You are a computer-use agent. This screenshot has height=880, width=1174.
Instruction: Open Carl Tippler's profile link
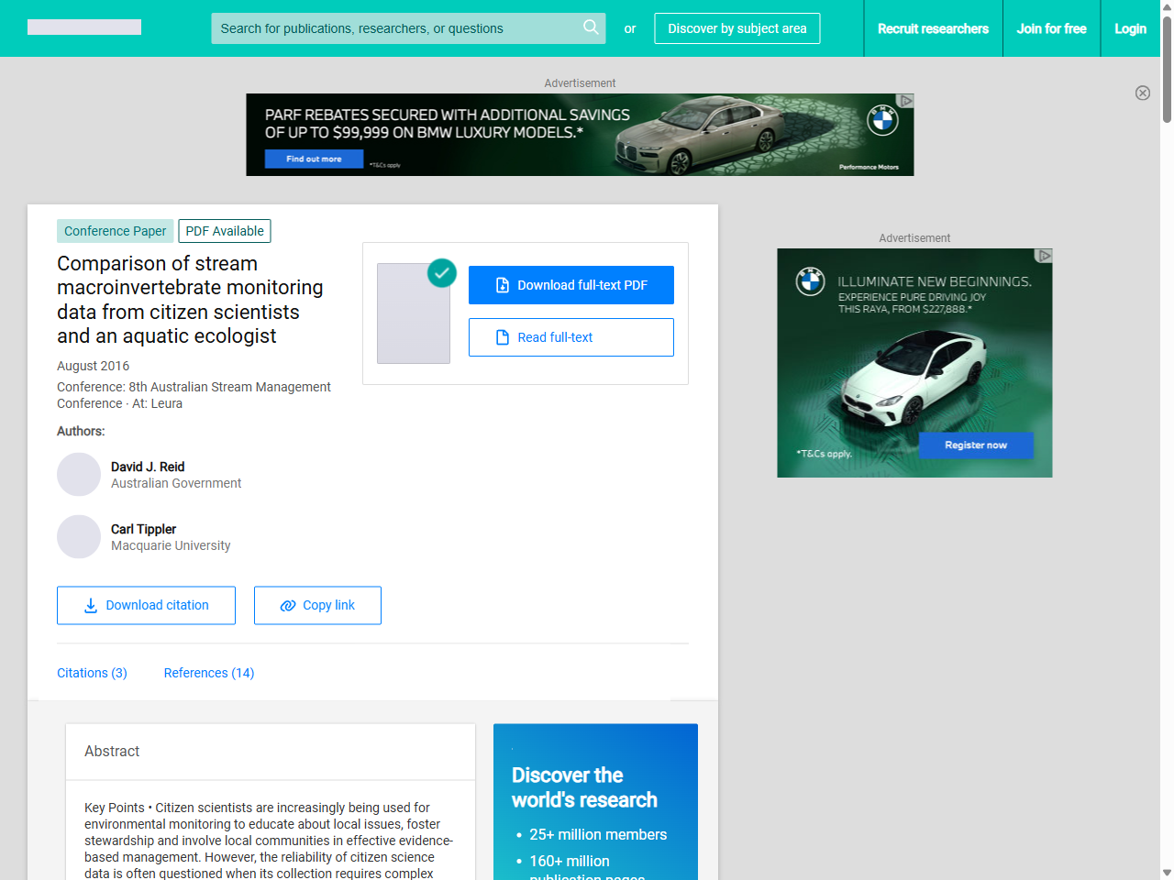pos(143,529)
